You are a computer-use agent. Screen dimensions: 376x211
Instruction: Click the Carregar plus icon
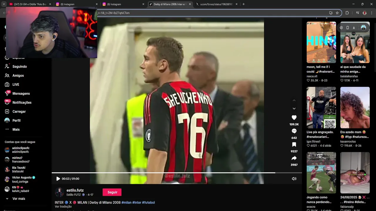(x=7, y=112)
